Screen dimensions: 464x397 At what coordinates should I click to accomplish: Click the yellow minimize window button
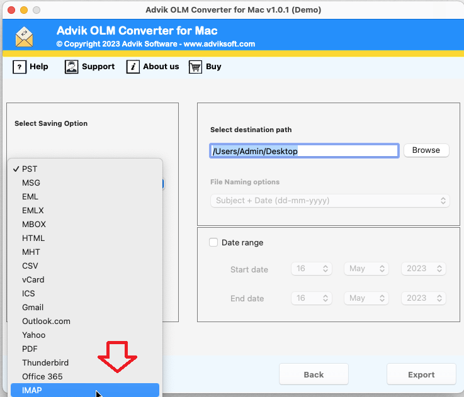pos(24,10)
